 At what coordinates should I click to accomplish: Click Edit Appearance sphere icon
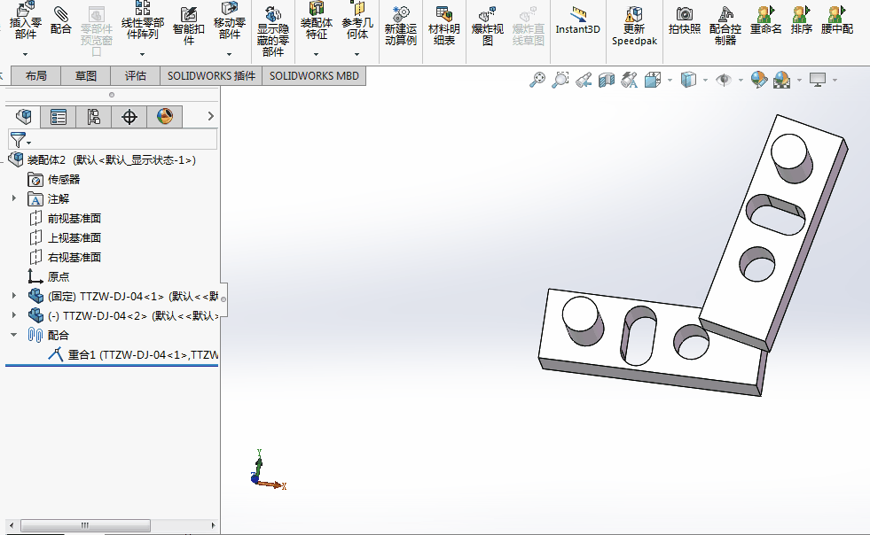tap(758, 80)
